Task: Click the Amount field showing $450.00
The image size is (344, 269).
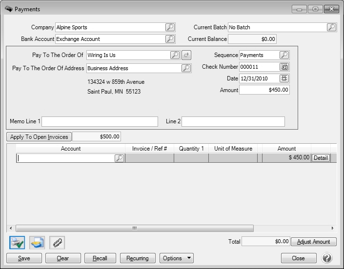Action: (264, 90)
